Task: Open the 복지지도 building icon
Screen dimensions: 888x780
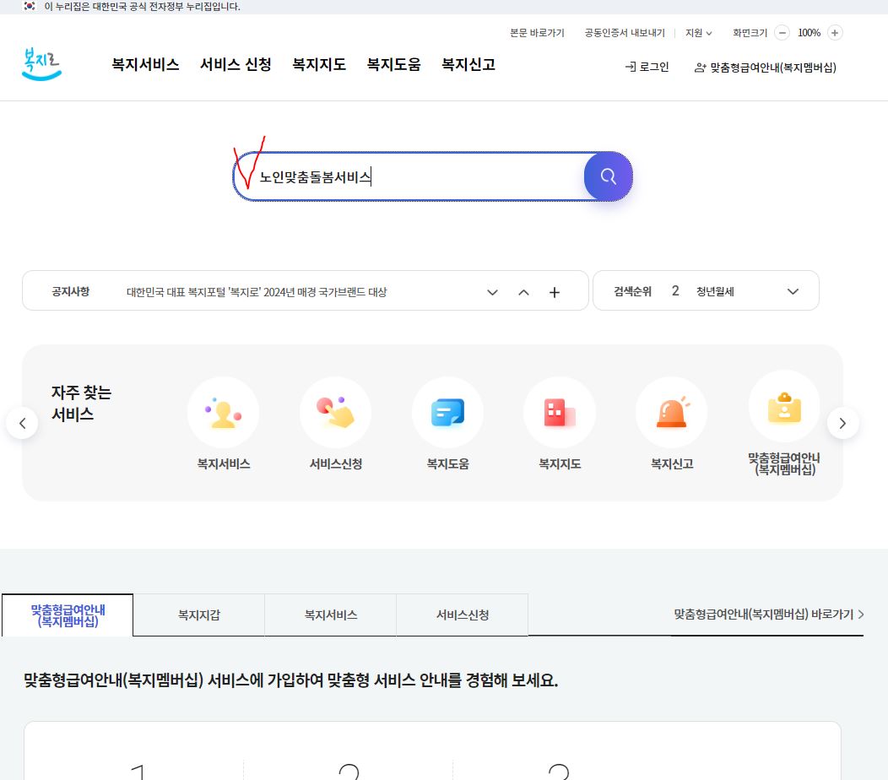Action: pos(560,413)
